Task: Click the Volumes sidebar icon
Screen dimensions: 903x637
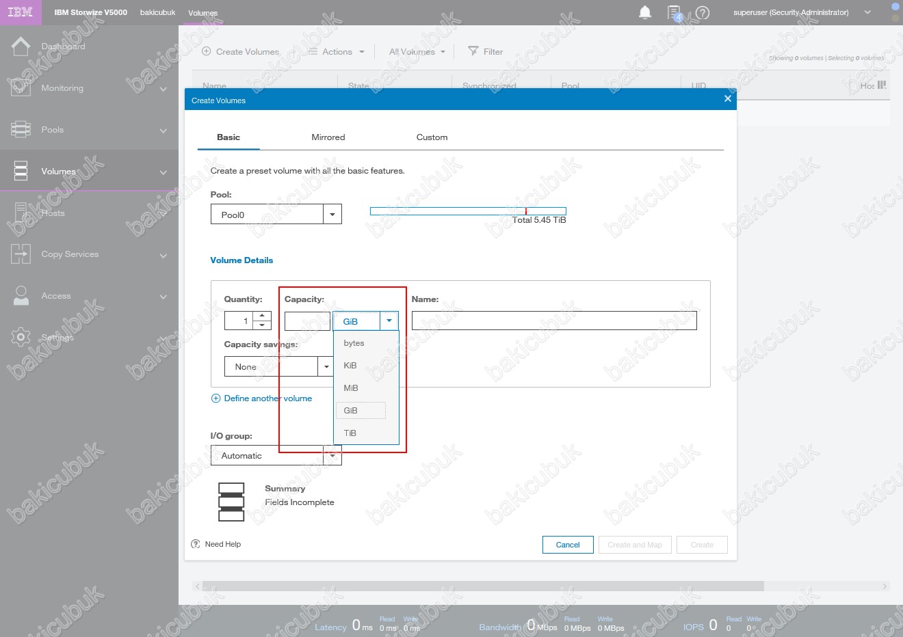Action: point(21,171)
